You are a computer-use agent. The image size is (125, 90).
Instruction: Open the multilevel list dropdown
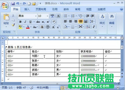83,16
